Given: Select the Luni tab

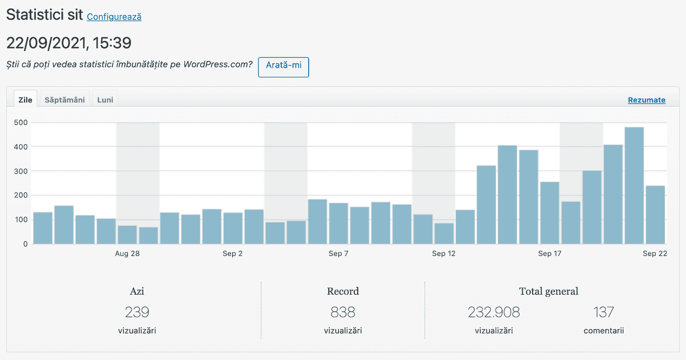Looking at the screenshot, I should [105, 100].
